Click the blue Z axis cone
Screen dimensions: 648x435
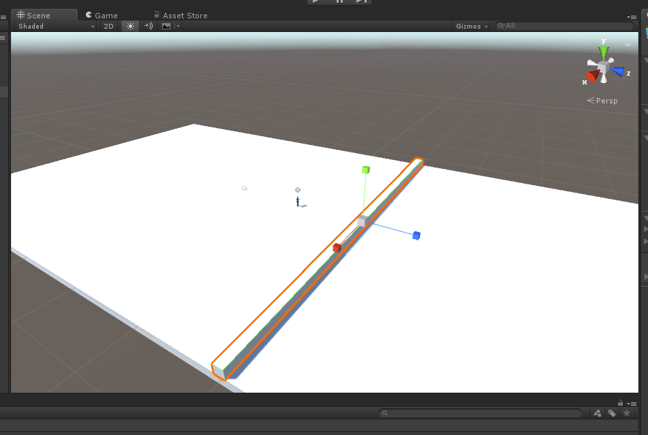[617, 71]
